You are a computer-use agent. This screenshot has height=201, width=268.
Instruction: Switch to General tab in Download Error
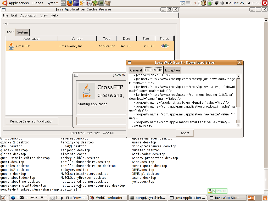136,70
